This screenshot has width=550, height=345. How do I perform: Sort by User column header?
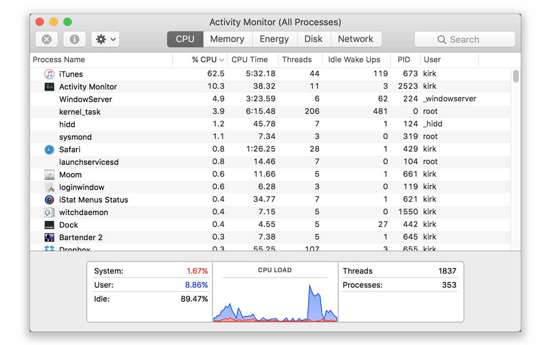coord(432,59)
